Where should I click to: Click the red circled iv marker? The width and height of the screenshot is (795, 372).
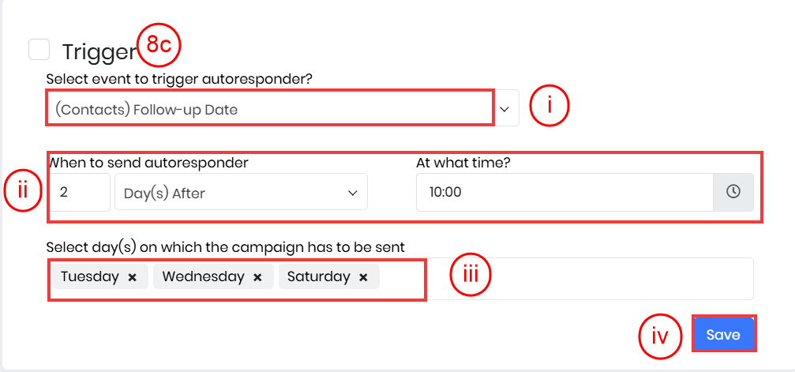coord(659,335)
